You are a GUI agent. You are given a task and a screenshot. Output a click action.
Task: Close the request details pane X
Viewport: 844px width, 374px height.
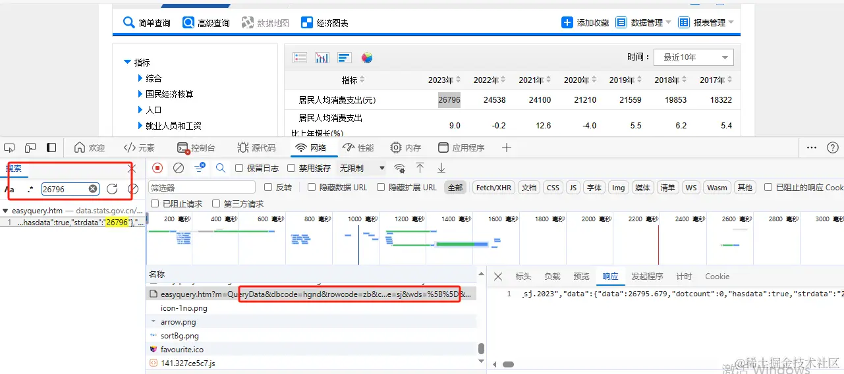[x=498, y=277]
